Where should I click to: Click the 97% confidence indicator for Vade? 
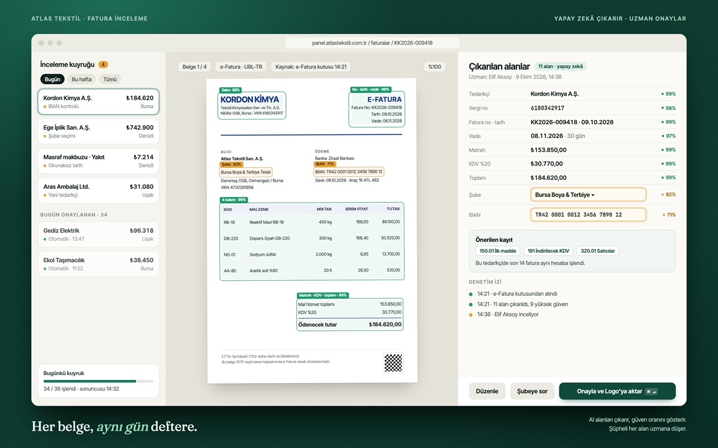click(x=668, y=136)
